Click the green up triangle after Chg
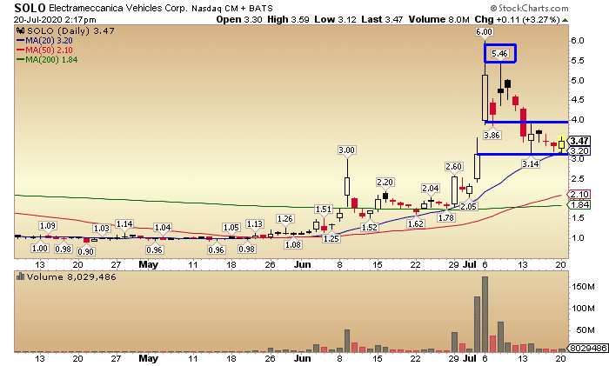 (565, 20)
